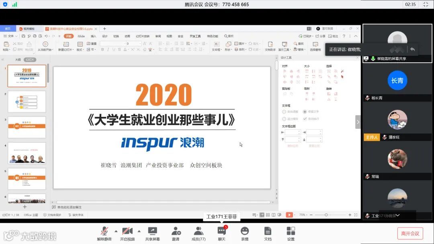Open the emoji reactions (表情) menu
This screenshot has width=434, height=244.
[245, 234]
